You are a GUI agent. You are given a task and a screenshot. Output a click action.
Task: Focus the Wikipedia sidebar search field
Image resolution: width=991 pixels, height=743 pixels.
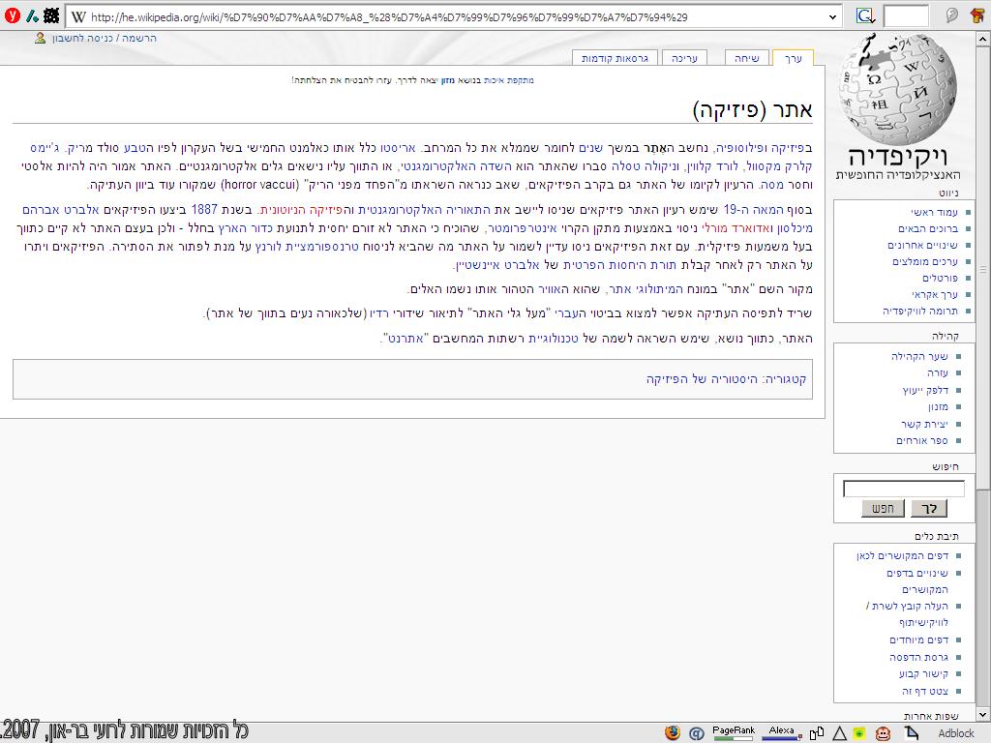pos(904,489)
